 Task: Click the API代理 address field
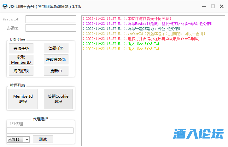point(40,130)
